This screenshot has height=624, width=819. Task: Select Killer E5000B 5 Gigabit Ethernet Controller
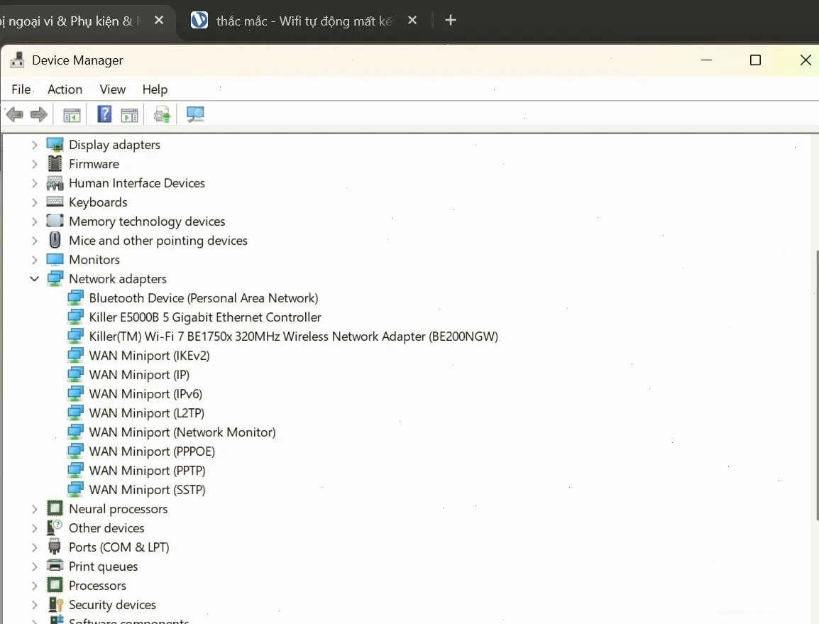click(x=205, y=317)
